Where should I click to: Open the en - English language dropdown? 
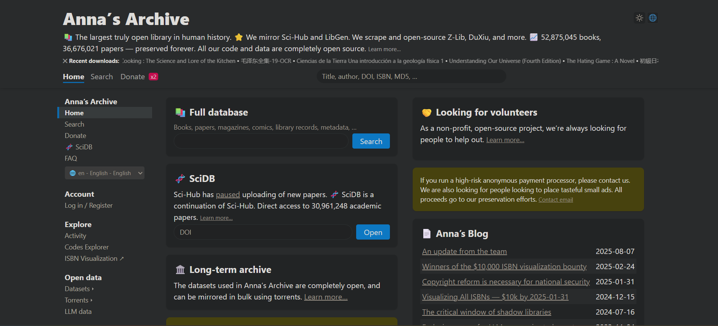105,173
